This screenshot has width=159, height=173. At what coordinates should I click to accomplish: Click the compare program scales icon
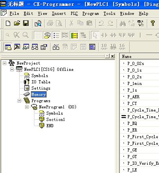pyautogui.click(x=56, y=47)
